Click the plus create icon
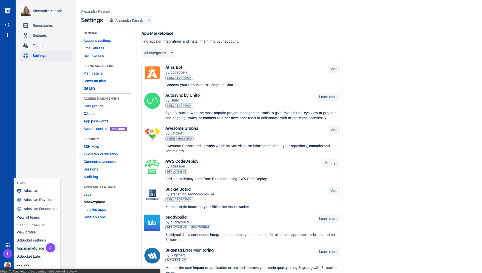This screenshot has width=482, height=273. tap(8, 35)
